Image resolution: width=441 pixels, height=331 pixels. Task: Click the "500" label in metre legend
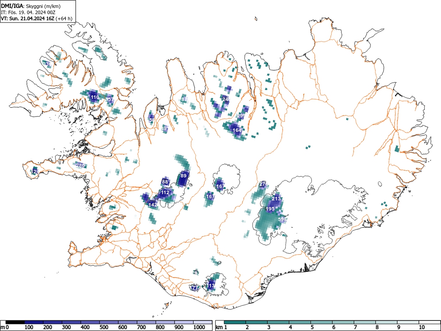(x=104, y=327)
